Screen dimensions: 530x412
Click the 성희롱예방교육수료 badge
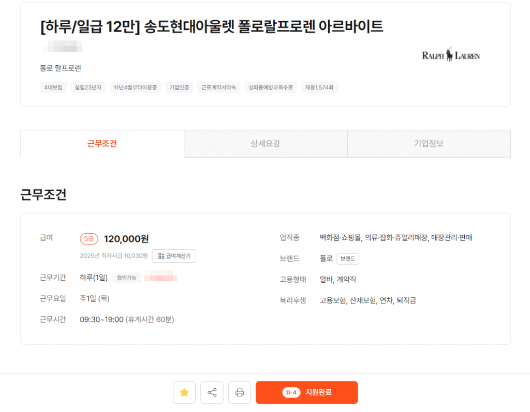(x=270, y=87)
